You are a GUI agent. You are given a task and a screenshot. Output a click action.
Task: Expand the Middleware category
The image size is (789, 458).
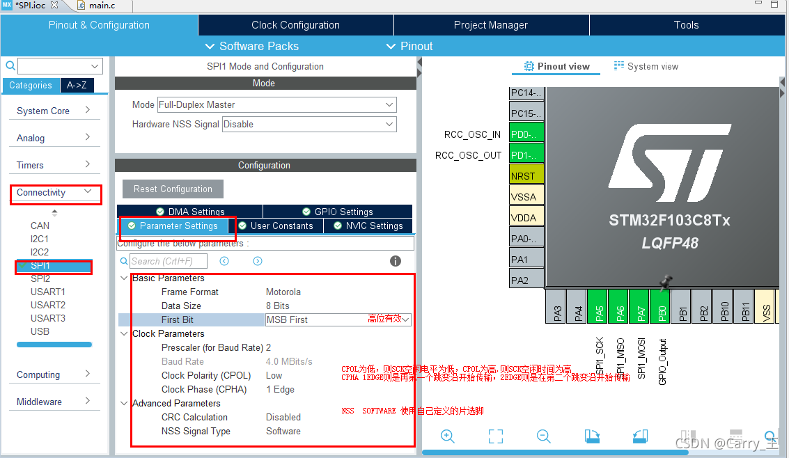tap(54, 402)
